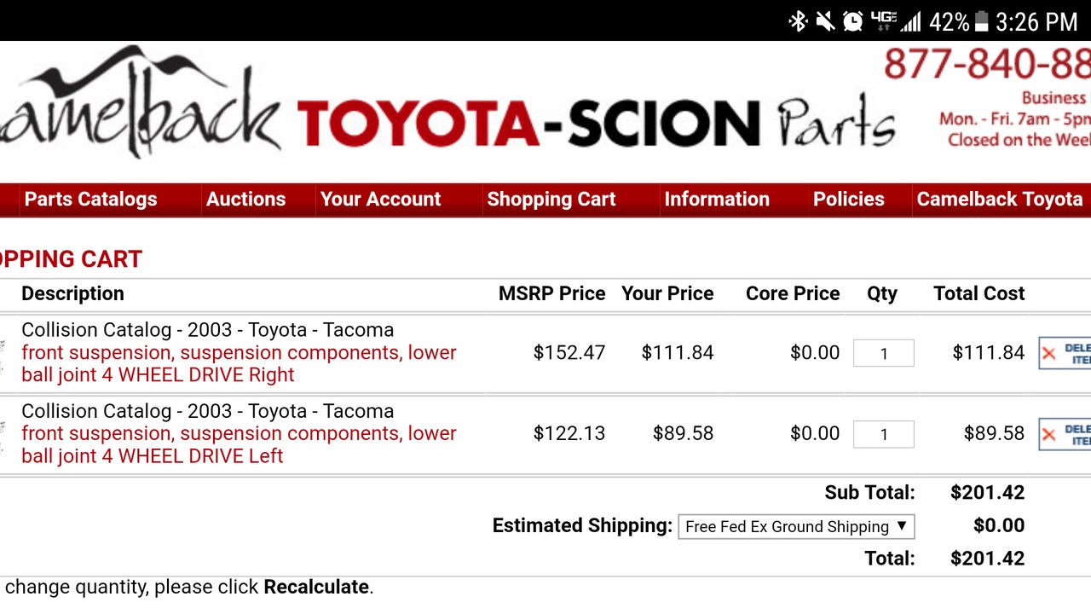Visit the Camelback Toyota link in navbar
Viewport: 1091px width, 614px height.
click(1000, 200)
